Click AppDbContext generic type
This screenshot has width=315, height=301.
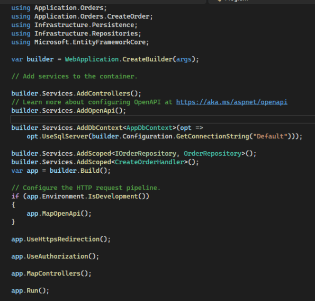(149, 128)
